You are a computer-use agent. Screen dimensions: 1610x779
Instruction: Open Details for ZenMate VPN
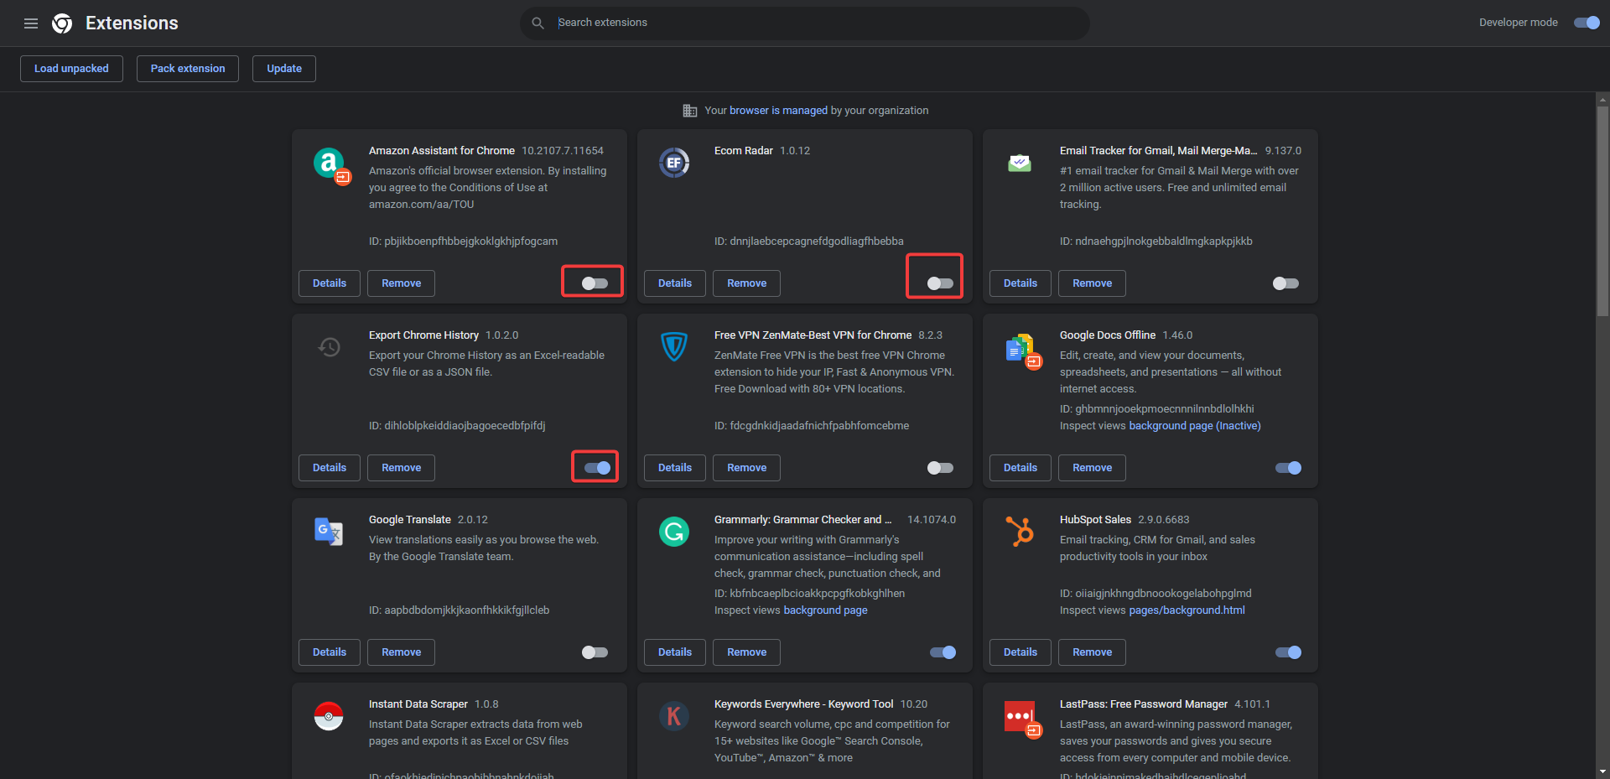point(675,468)
